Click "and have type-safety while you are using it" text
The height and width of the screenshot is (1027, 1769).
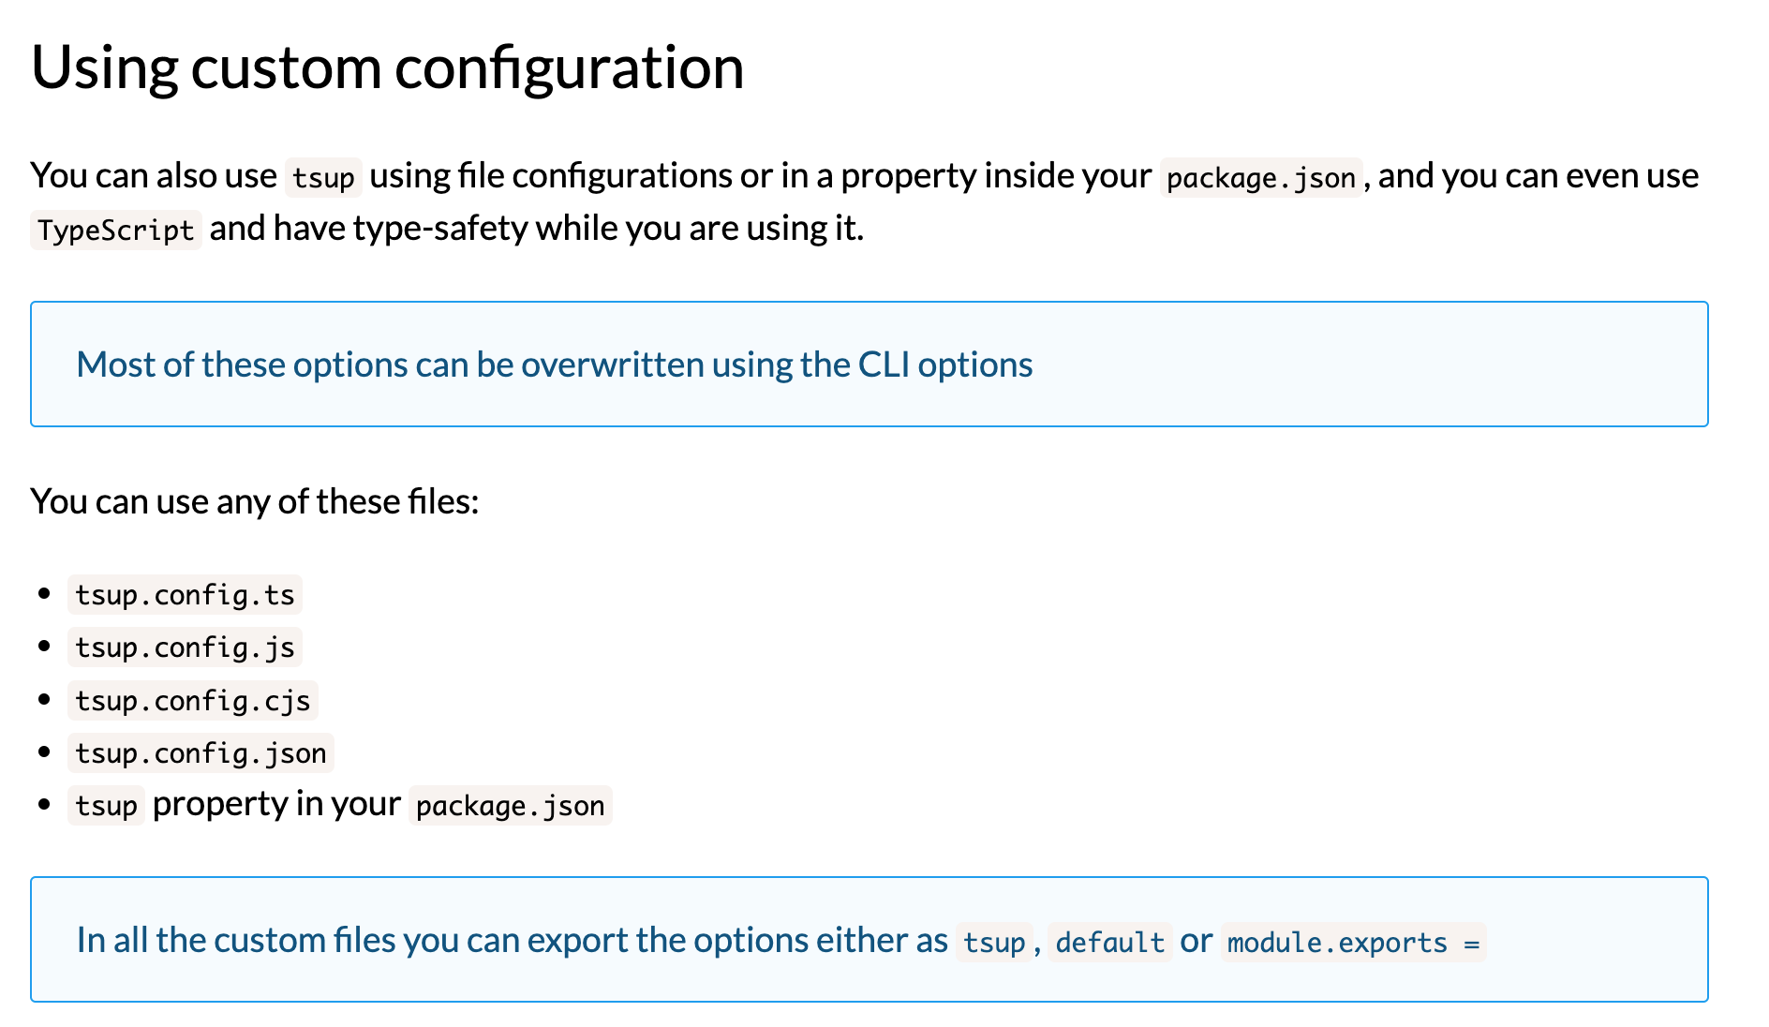tap(536, 228)
